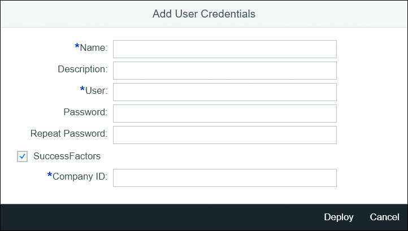Focus the Name input field

225,49
